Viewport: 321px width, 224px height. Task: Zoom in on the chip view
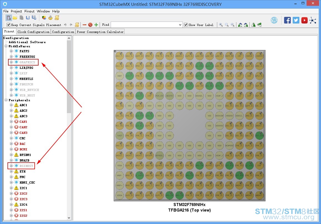coord(221,25)
